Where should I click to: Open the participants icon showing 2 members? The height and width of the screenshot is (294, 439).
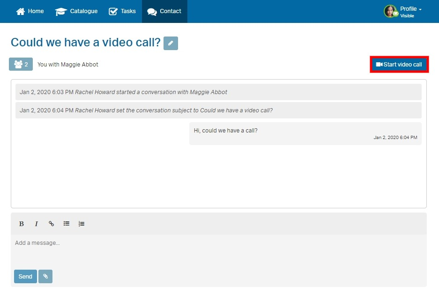pos(21,64)
